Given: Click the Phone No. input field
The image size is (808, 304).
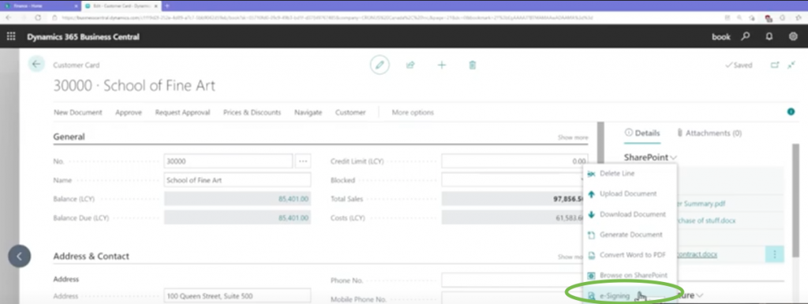Looking at the screenshot, I should [514, 280].
